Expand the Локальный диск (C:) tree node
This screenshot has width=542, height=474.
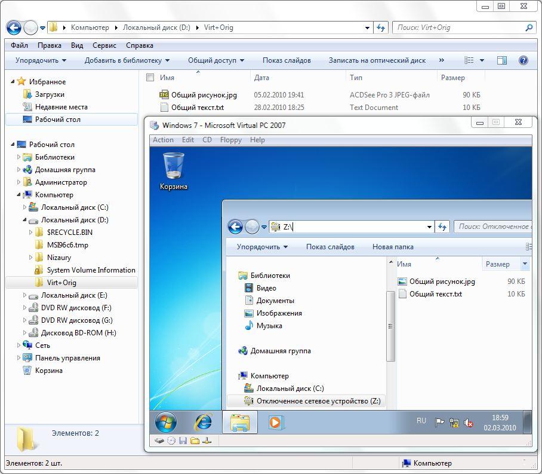24,207
